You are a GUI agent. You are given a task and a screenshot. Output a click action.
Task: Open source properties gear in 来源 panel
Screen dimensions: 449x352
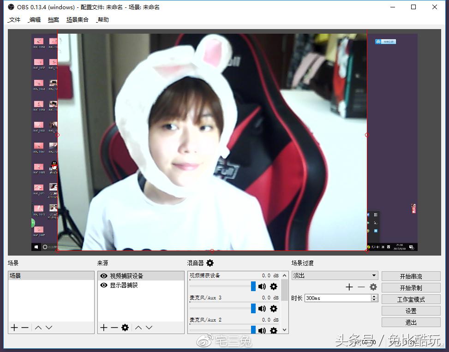[x=125, y=328]
